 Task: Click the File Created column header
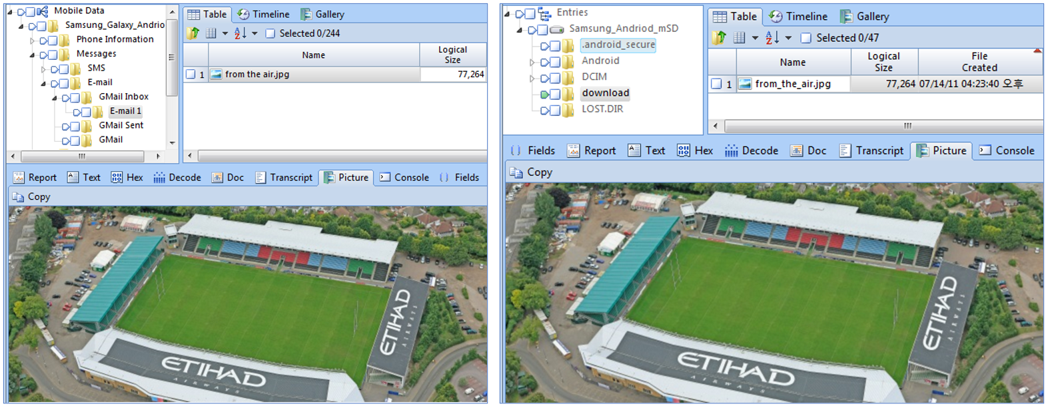click(x=979, y=62)
